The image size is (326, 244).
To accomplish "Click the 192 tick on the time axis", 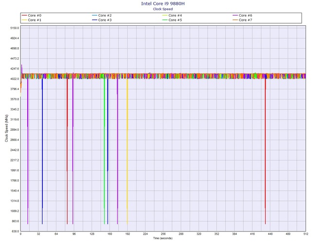I will pyautogui.click(x=127, y=234).
